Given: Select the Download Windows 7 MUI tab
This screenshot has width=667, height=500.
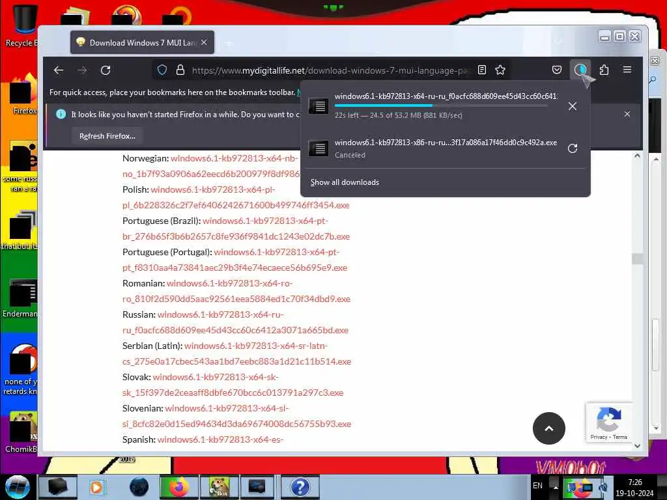Looking at the screenshot, I should pyautogui.click(x=143, y=42).
